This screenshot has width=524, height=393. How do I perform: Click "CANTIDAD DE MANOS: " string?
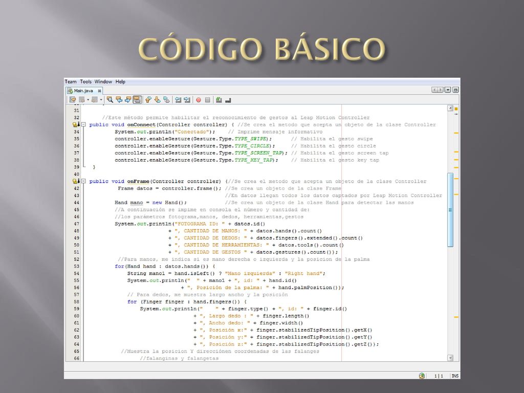click(x=211, y=231)
